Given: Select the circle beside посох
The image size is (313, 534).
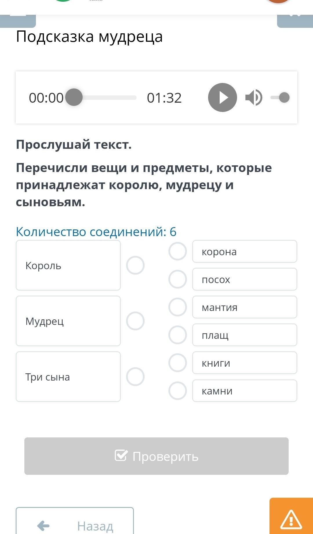Looking at the screenshot, I should [x=178, y=279].
